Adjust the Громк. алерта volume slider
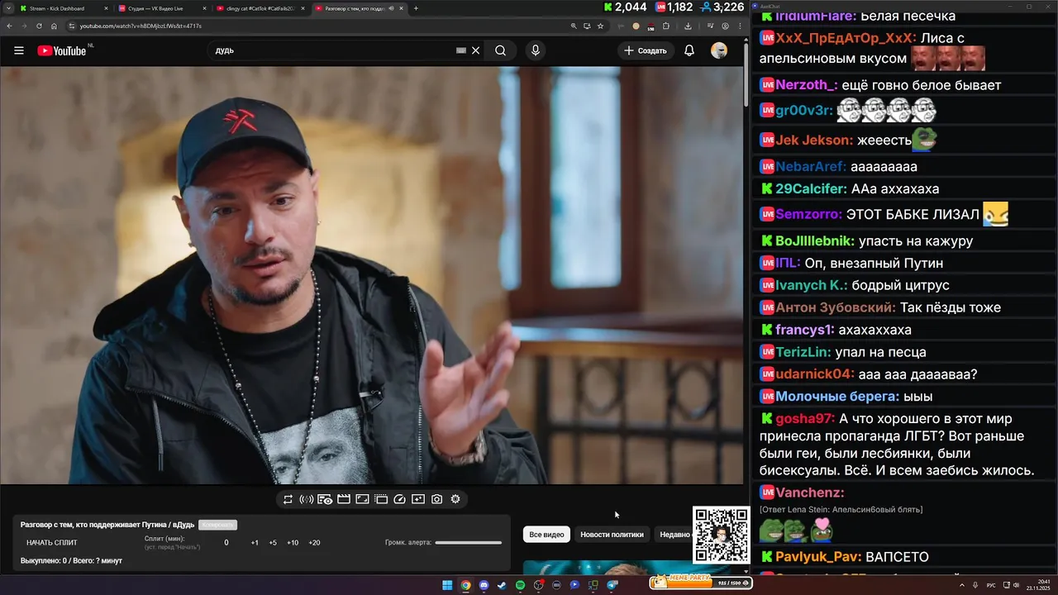Screen dimensions: 1058x595 point(469,543)
